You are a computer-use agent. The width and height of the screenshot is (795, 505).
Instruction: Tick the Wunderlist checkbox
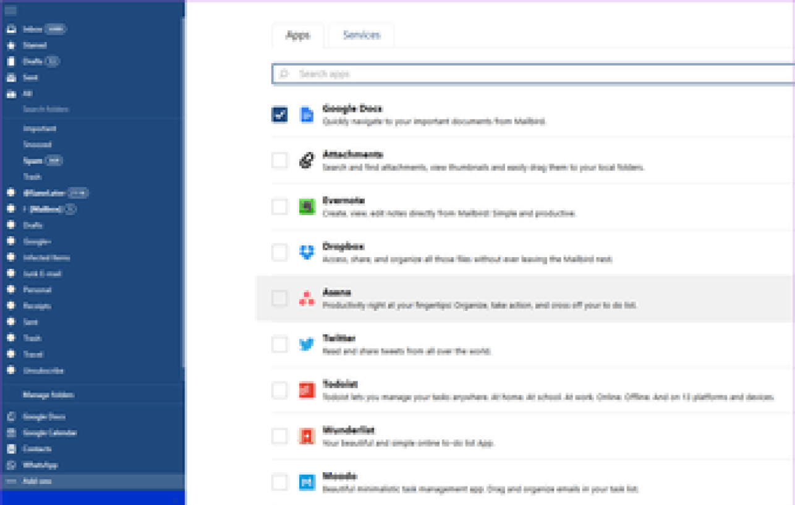click(x=279, y=436)
